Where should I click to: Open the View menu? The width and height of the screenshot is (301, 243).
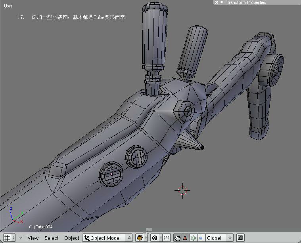[33, 238]
